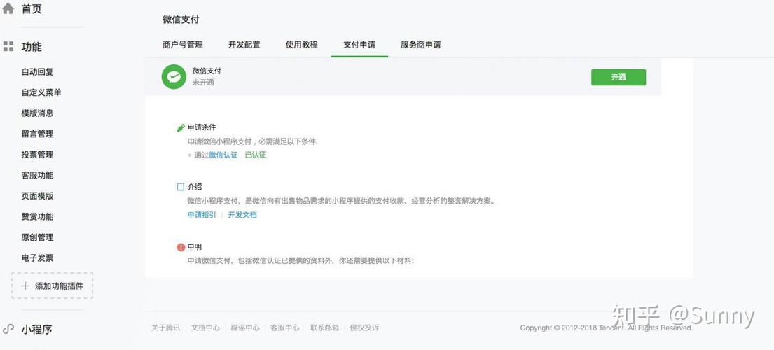Click the 介绍 heading
This screenshot has width=774, height=350.
coord(195,188)
